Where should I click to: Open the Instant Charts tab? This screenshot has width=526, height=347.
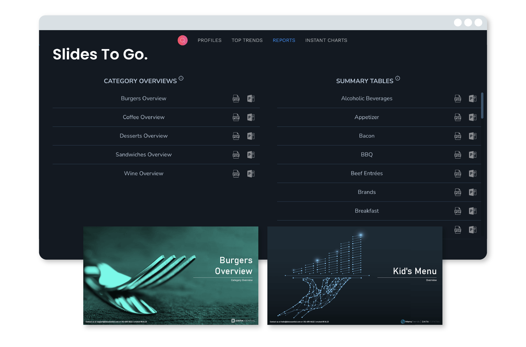(x=326, y=40)
